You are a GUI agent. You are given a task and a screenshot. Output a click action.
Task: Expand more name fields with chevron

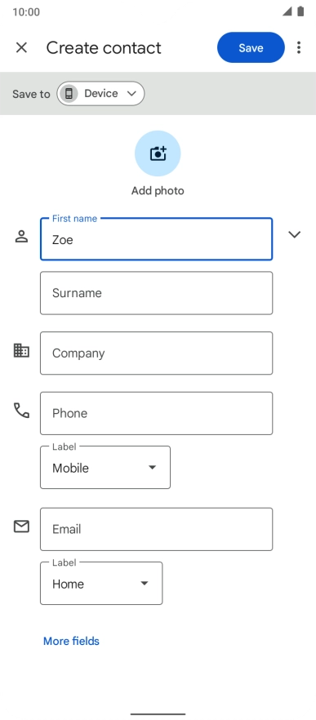(x=295, y=234)
